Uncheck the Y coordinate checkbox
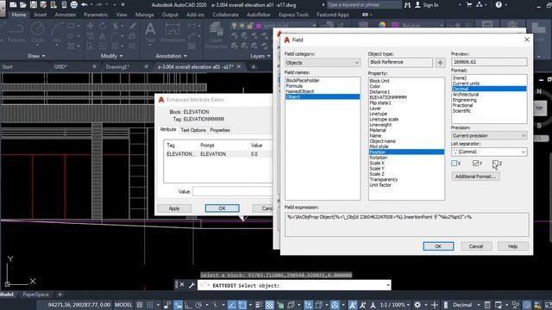552x310 pixels. click(475, 163)
